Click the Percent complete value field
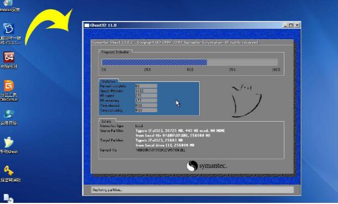Image resolution: width=338 pixels, height=204 pixels. coord(146,86)
